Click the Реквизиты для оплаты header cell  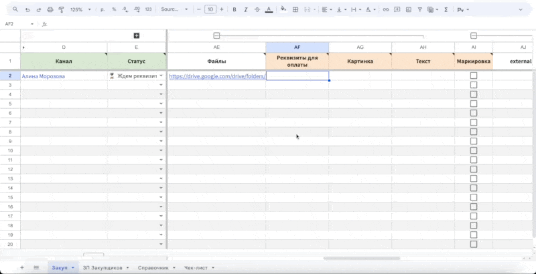pos(297,61)
